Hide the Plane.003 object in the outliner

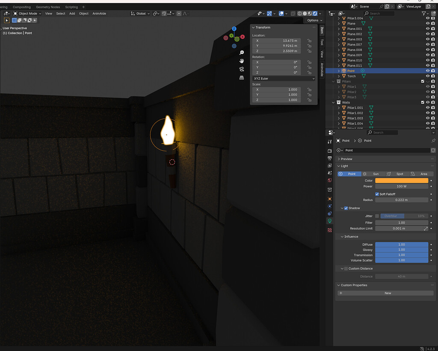click(x=427, y=39)
